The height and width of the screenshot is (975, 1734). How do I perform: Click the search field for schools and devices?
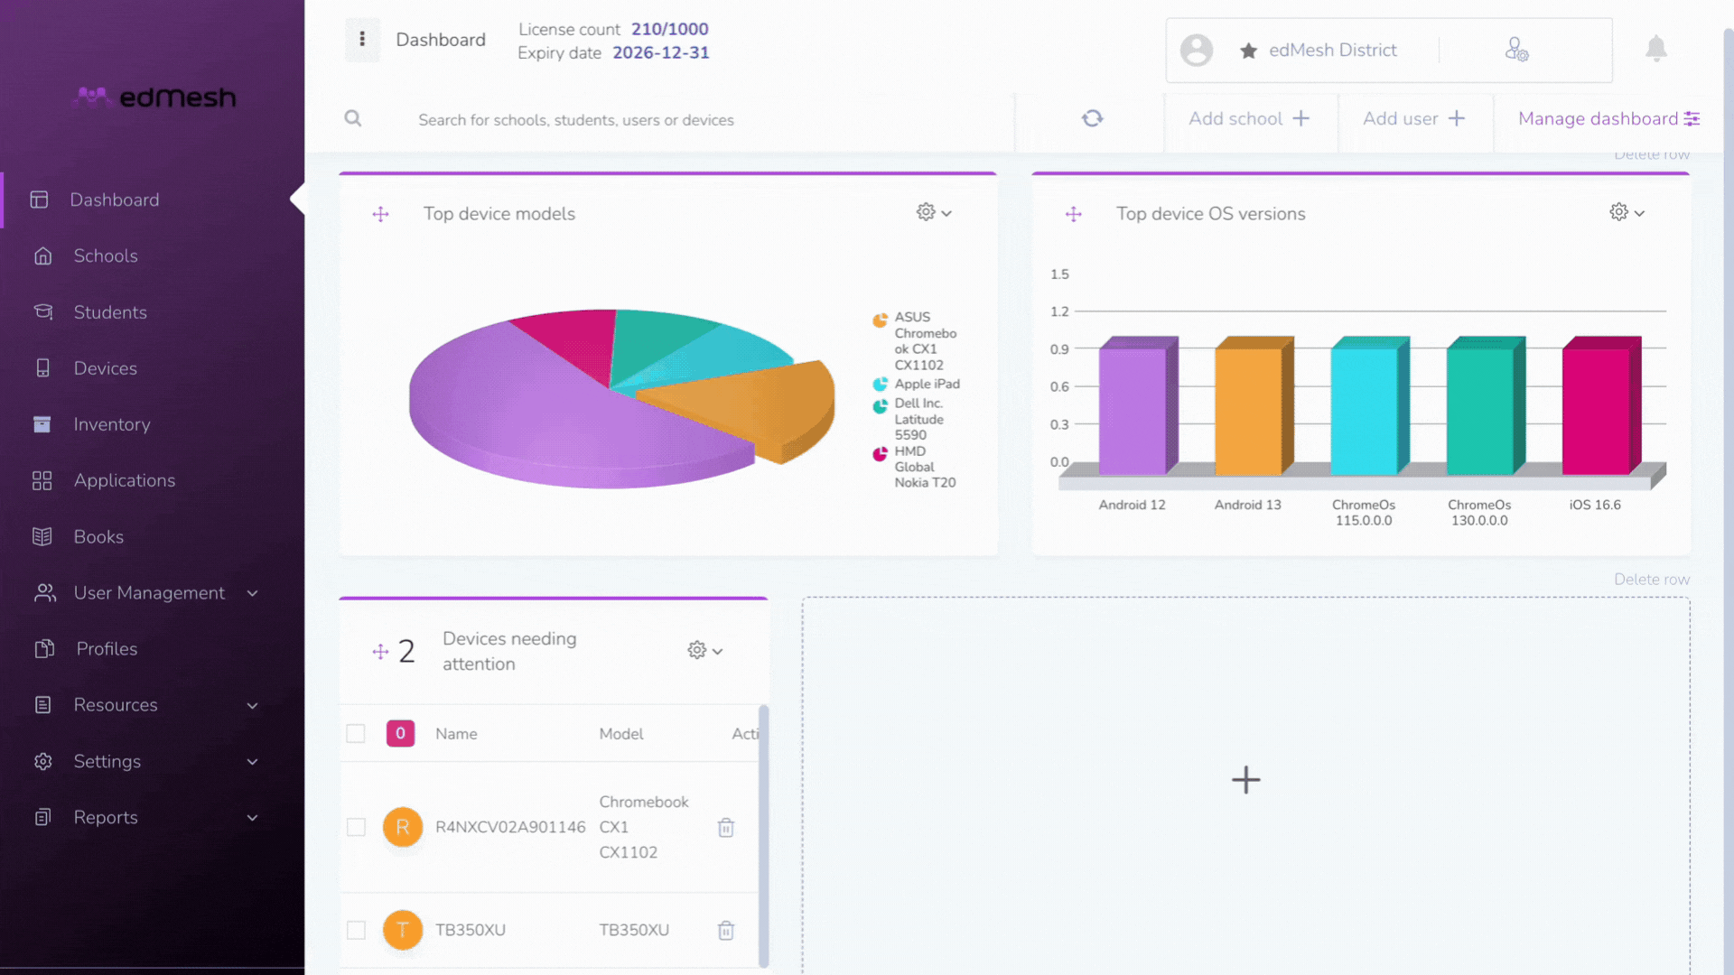point(677,119)
